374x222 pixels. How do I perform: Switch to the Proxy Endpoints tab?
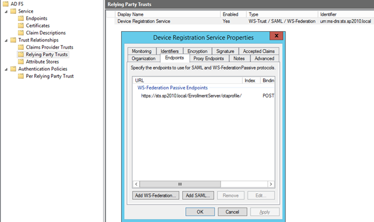209,58
